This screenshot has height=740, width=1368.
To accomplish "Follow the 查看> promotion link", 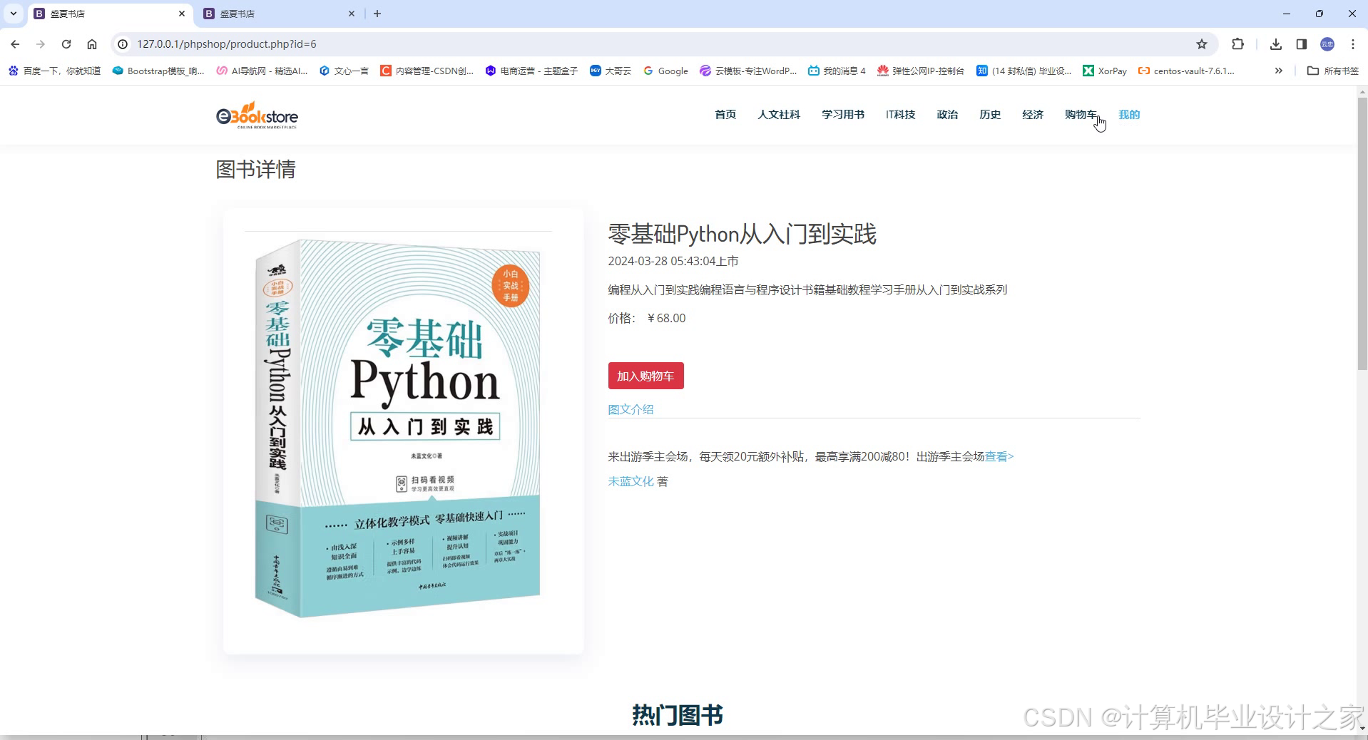I will (x=999, y=456).
